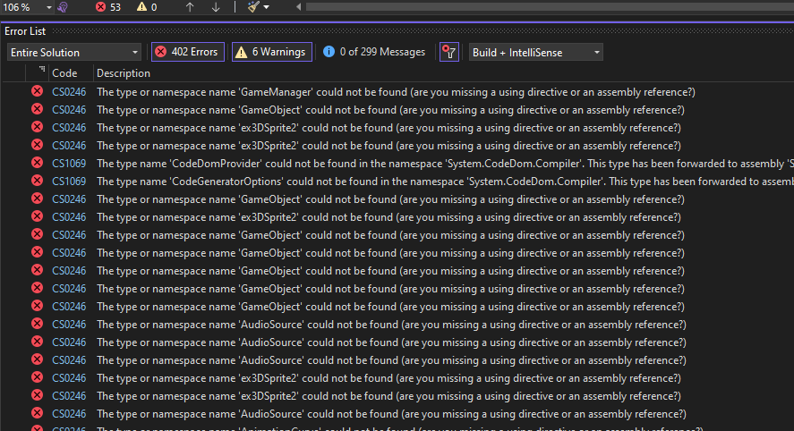The width and height of the screenshot is (794, 431).
Task: Click the error icon on the GameManager row
Action: 37,92
